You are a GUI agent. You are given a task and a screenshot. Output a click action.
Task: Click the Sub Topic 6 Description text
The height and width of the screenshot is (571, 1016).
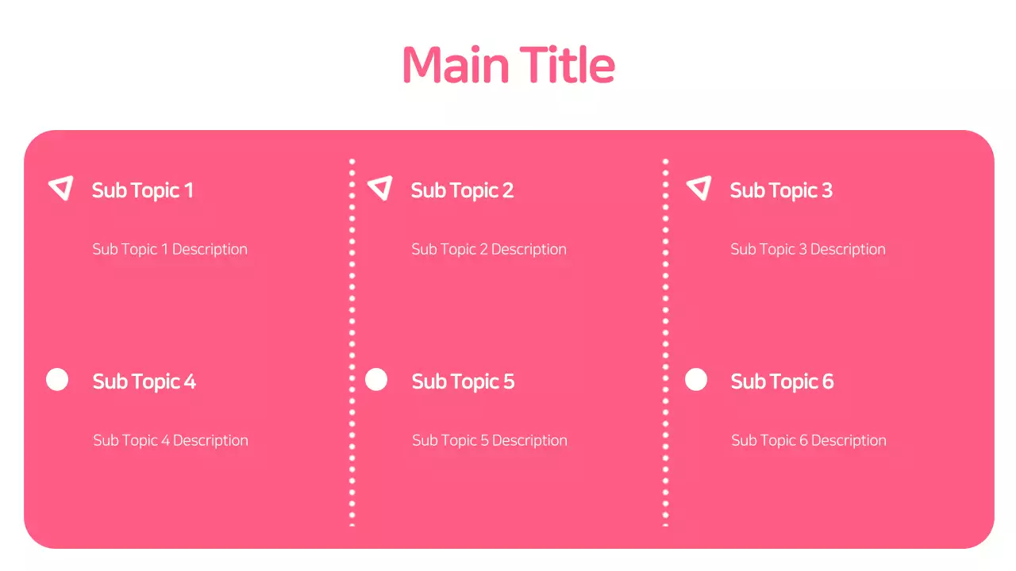(x=809, y=440)
